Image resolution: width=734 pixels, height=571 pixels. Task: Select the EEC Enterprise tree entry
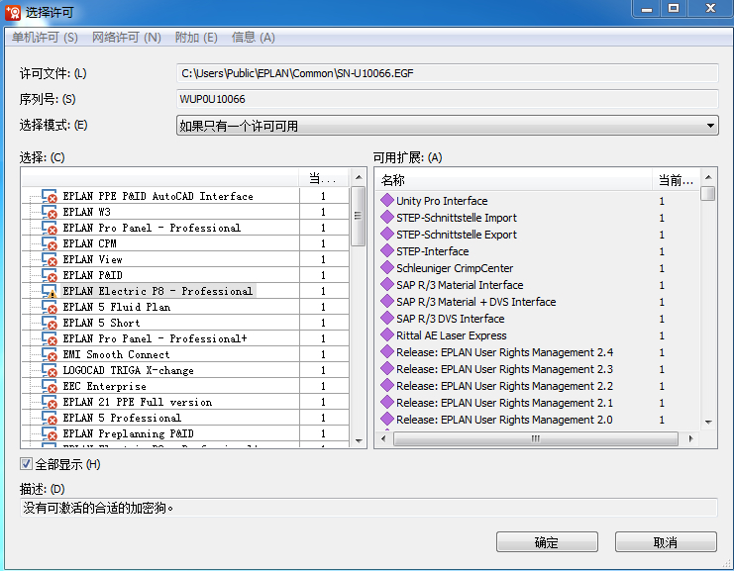104,386
